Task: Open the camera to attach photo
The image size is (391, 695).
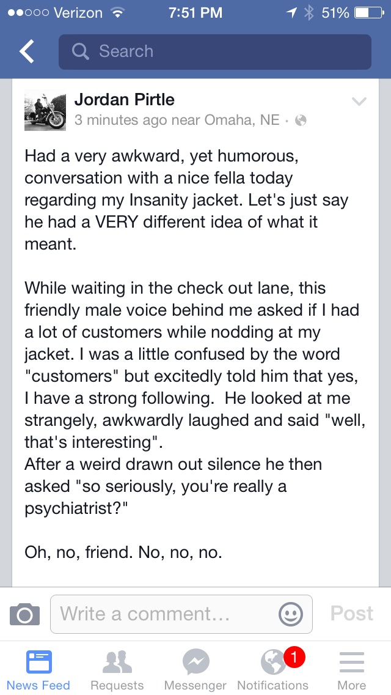Action: [x=25, y=614]
